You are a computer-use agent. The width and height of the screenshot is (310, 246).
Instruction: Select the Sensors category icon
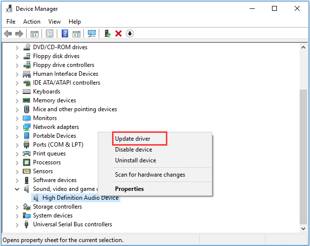tap(27, 171)
